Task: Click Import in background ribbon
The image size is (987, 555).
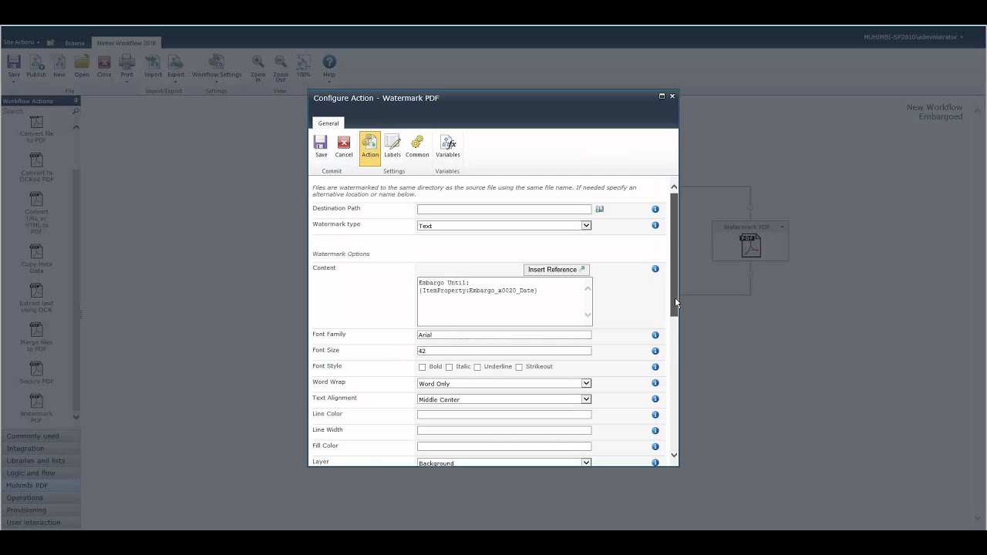Action: tap(153, 67)
